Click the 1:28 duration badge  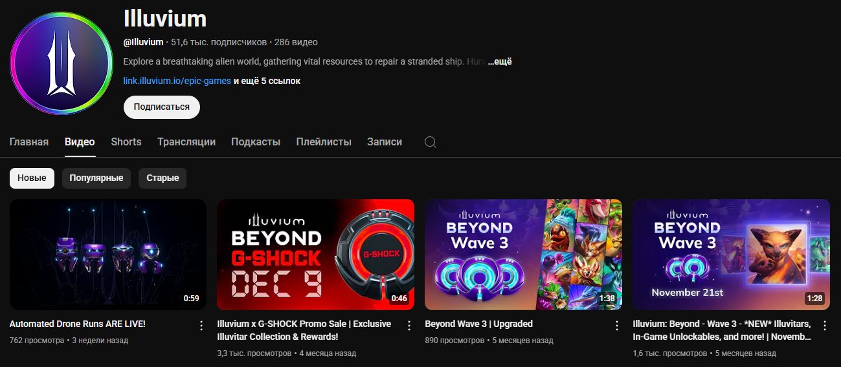(x=814, y=299)
